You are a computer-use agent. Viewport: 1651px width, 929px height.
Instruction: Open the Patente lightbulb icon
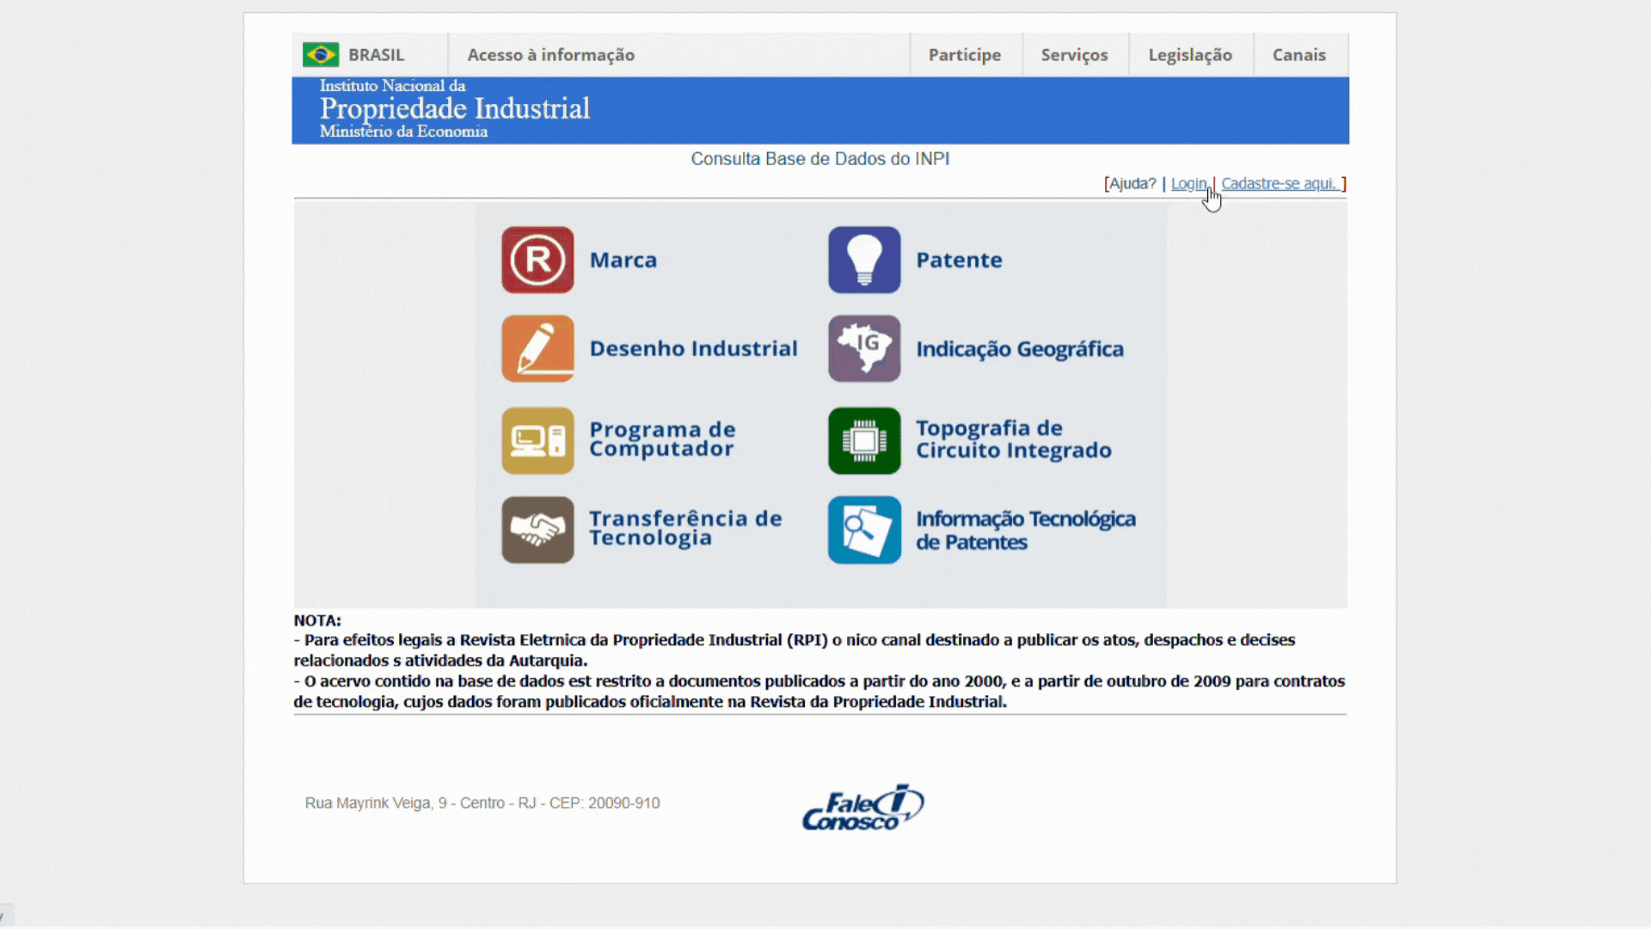864,260
